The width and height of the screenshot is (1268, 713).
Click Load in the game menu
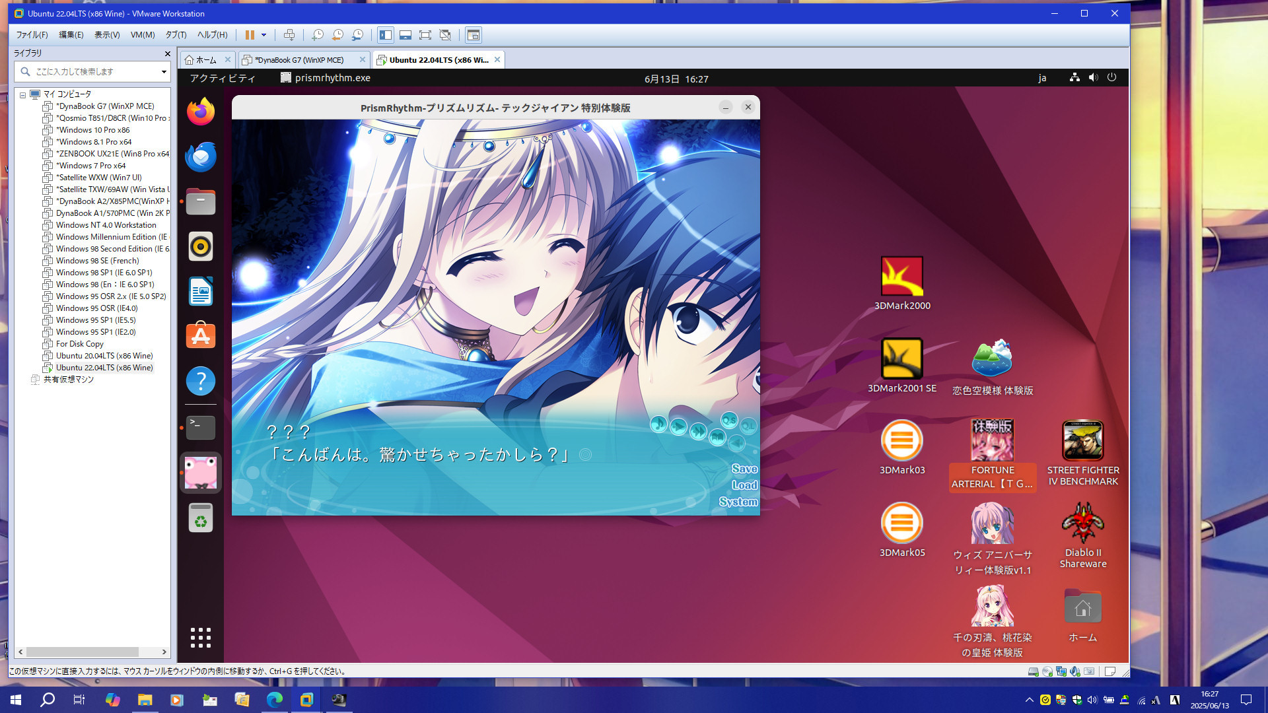(x=744, y=485)
